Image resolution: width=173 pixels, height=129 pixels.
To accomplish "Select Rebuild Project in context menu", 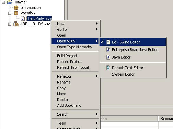I will [x=69, y=62].
